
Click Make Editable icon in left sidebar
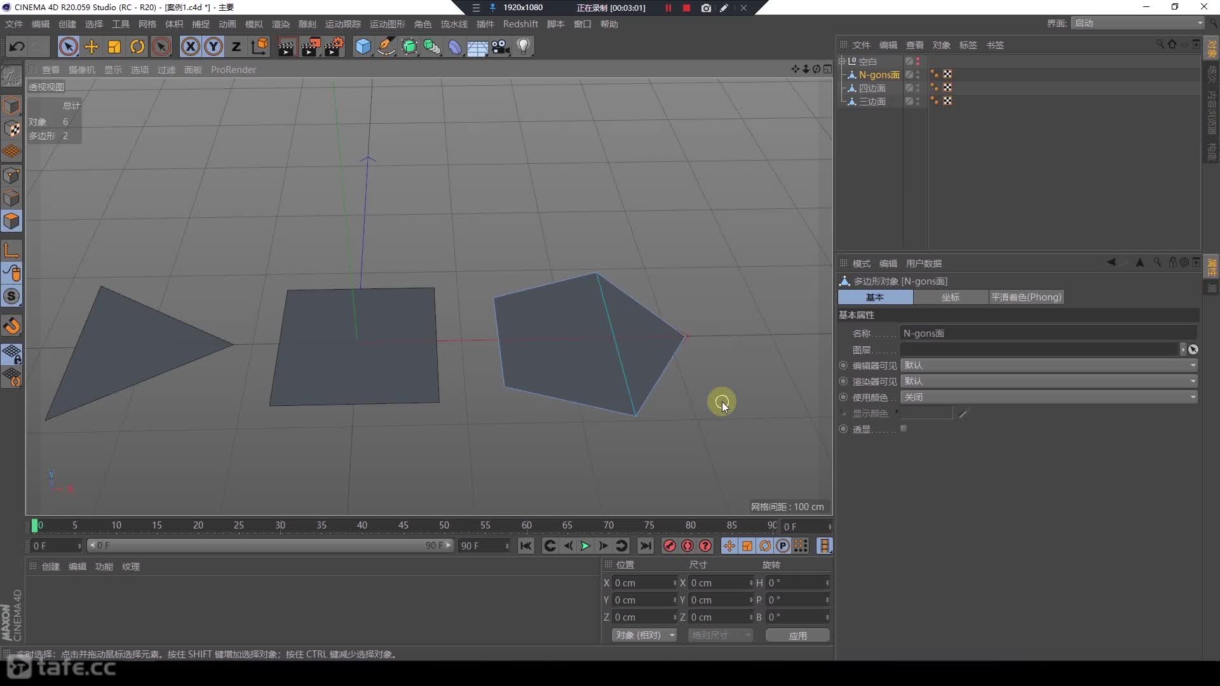coord(11,76)
